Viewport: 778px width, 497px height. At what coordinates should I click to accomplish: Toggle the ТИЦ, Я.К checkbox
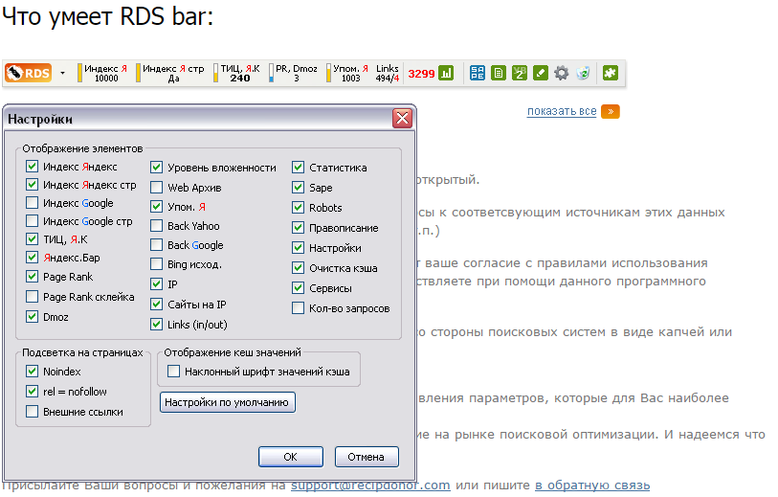click(x=32, y=239)
